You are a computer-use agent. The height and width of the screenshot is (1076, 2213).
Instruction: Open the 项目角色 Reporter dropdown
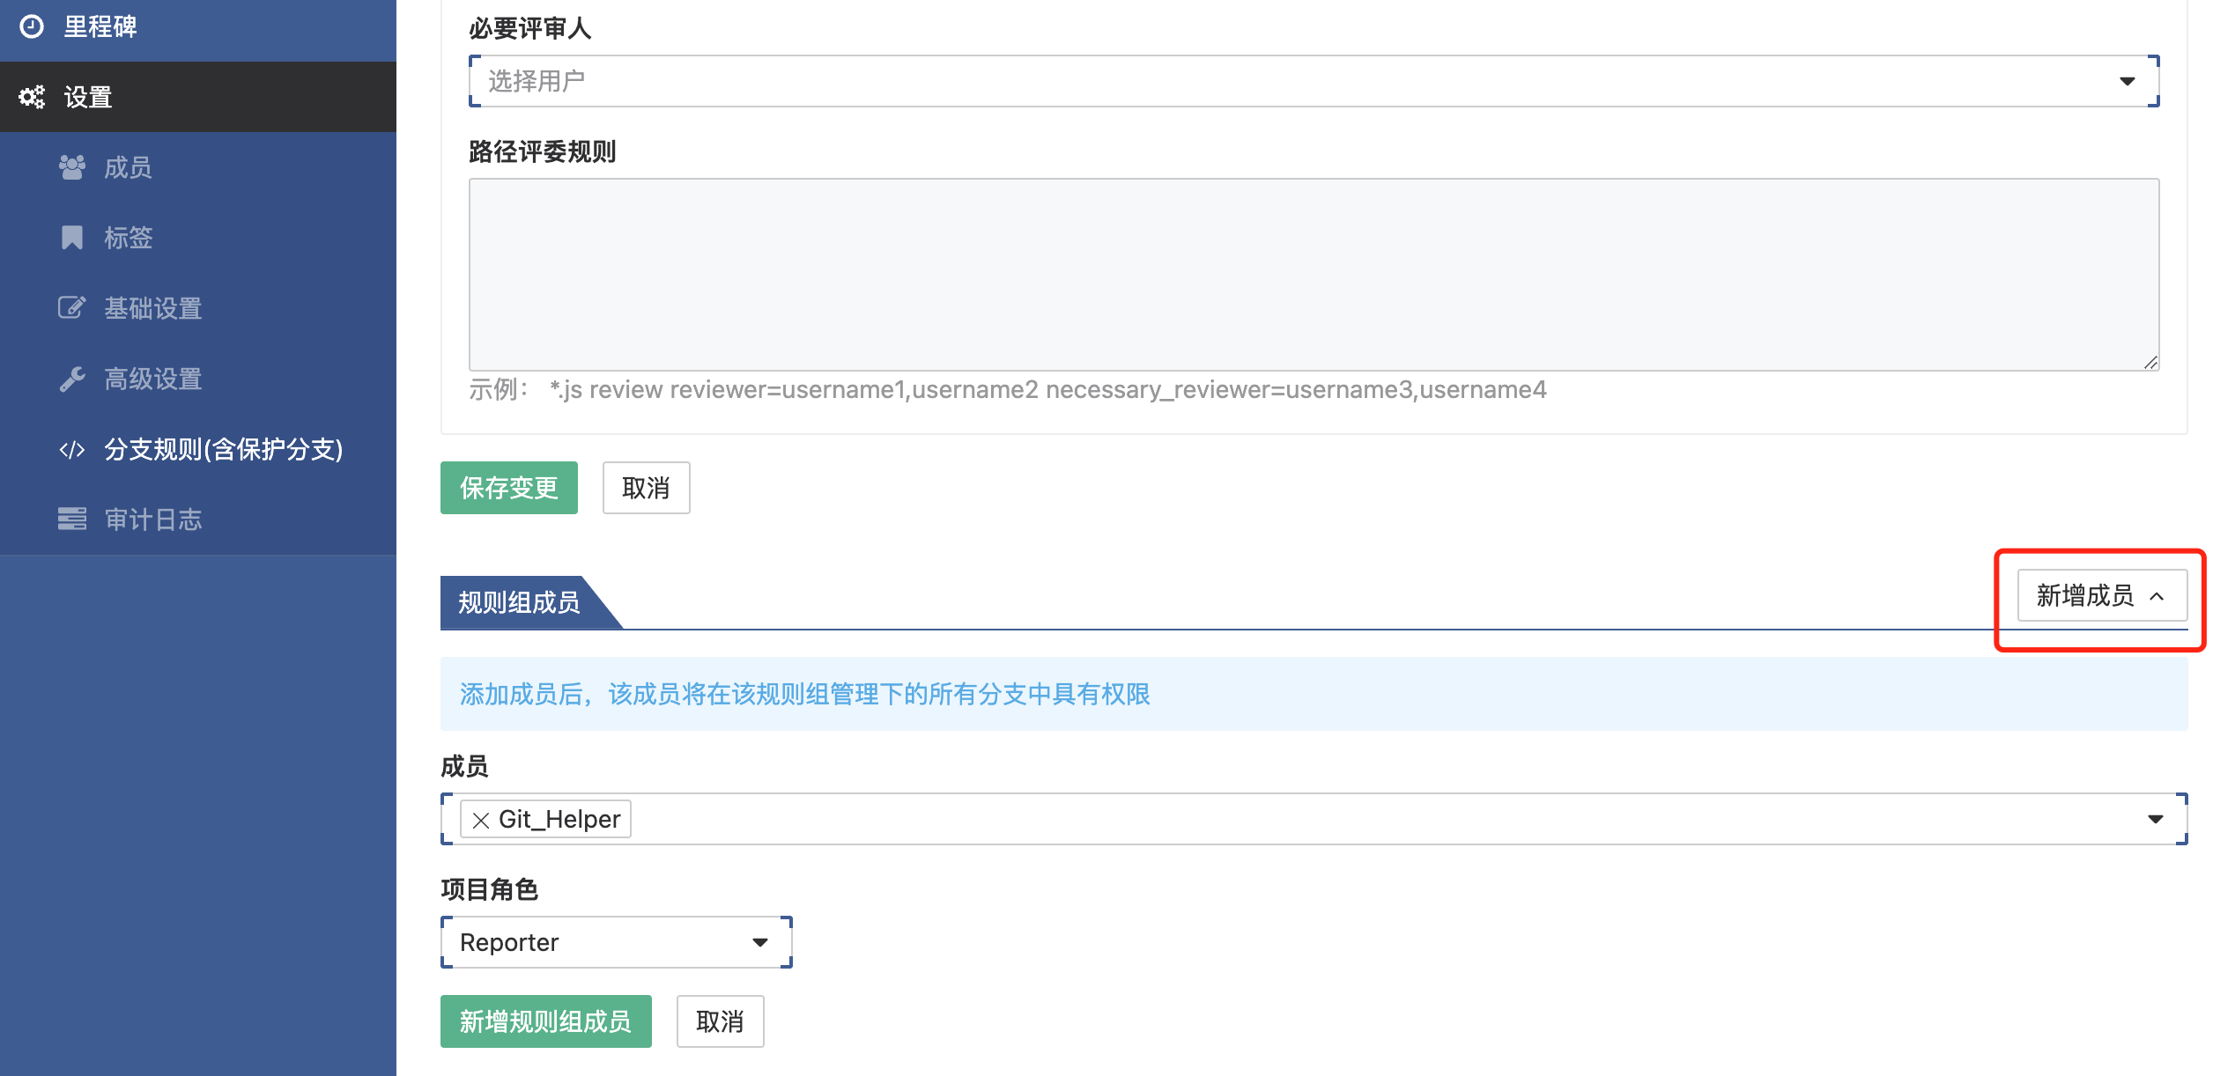[616, 942]
